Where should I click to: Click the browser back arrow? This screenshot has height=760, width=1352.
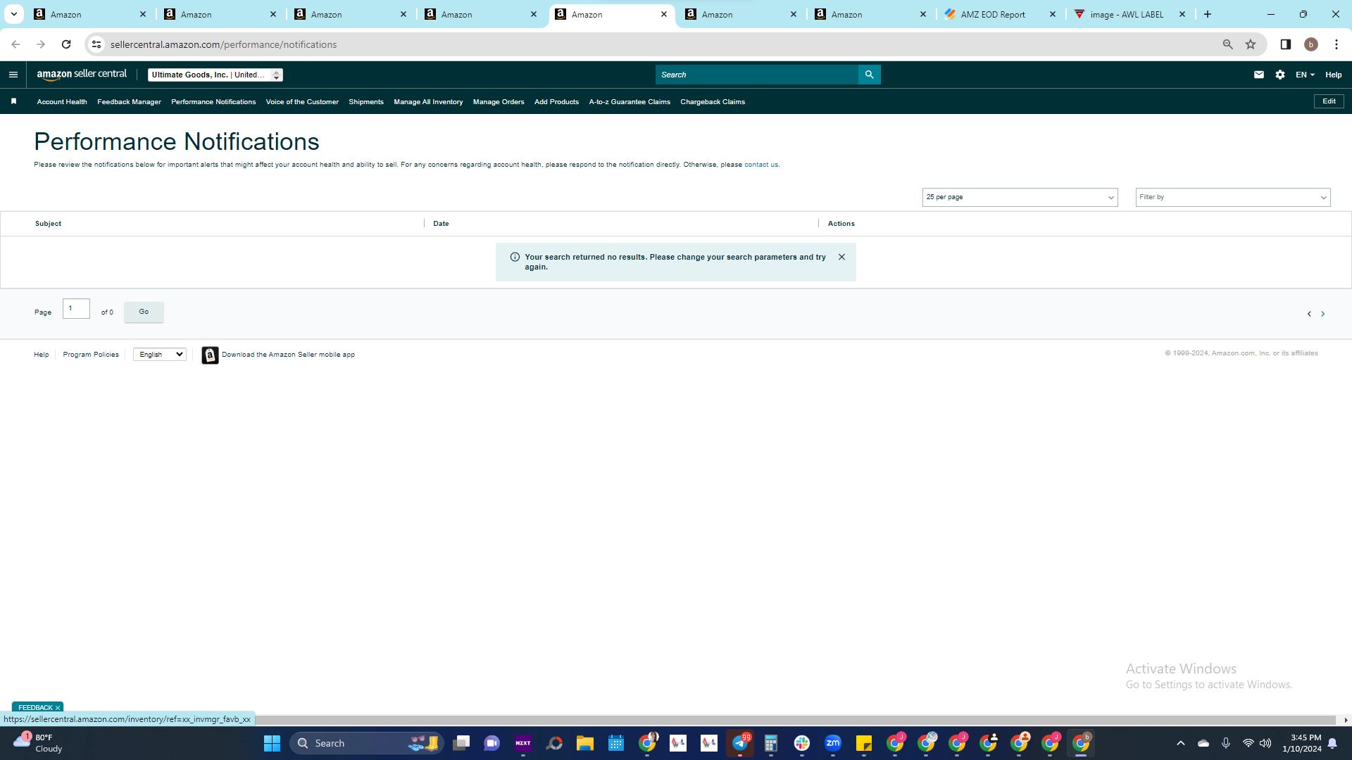(x=15, y=44)
